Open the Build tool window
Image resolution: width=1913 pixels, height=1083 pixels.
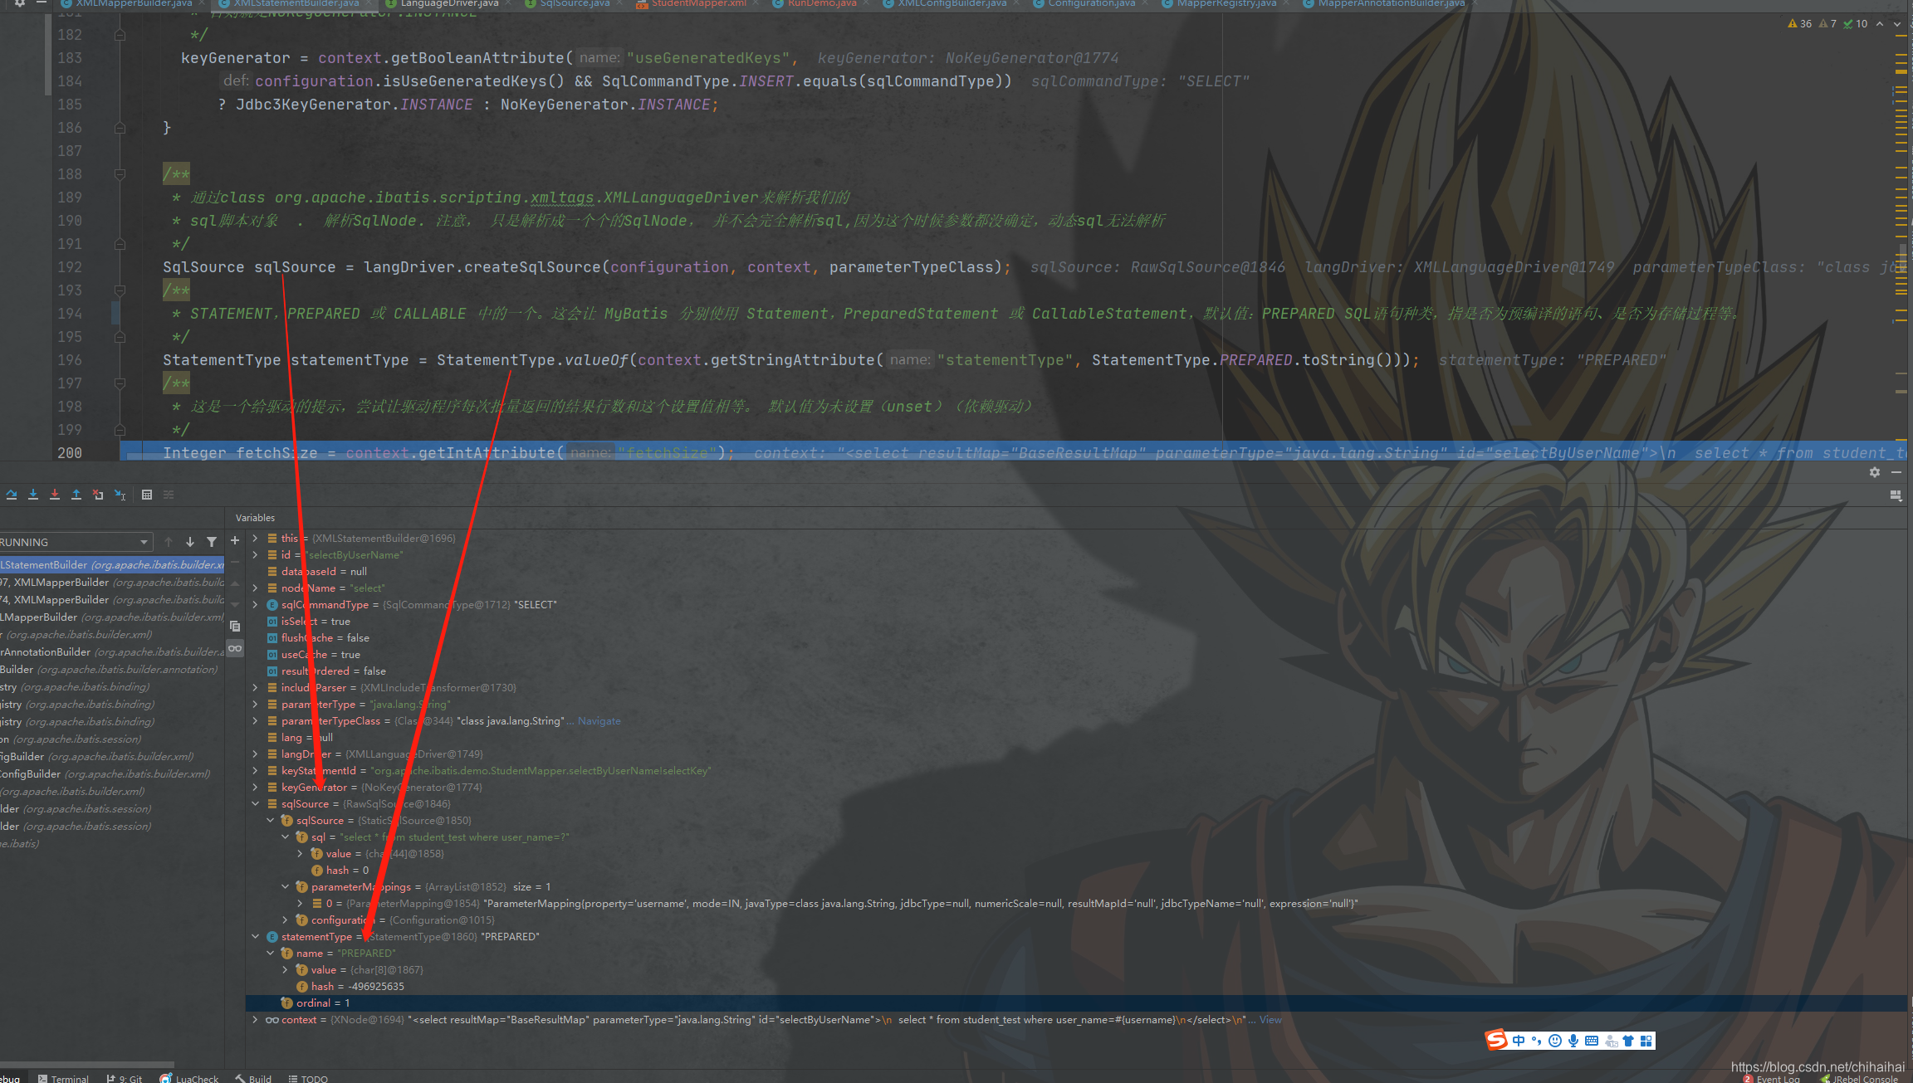[253, 1078]
